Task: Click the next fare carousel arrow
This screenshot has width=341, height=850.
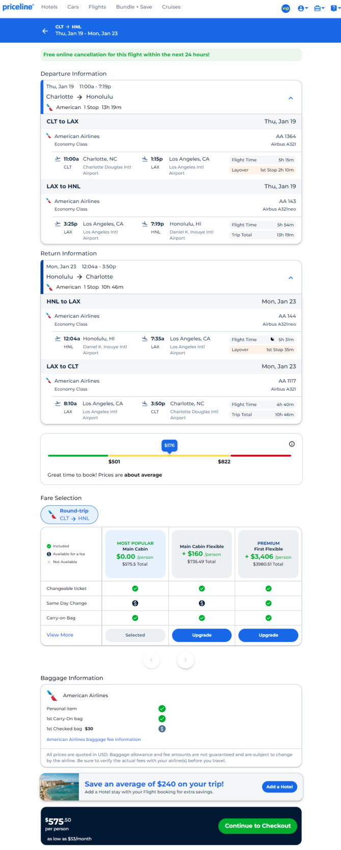Action: pos(185,660)
